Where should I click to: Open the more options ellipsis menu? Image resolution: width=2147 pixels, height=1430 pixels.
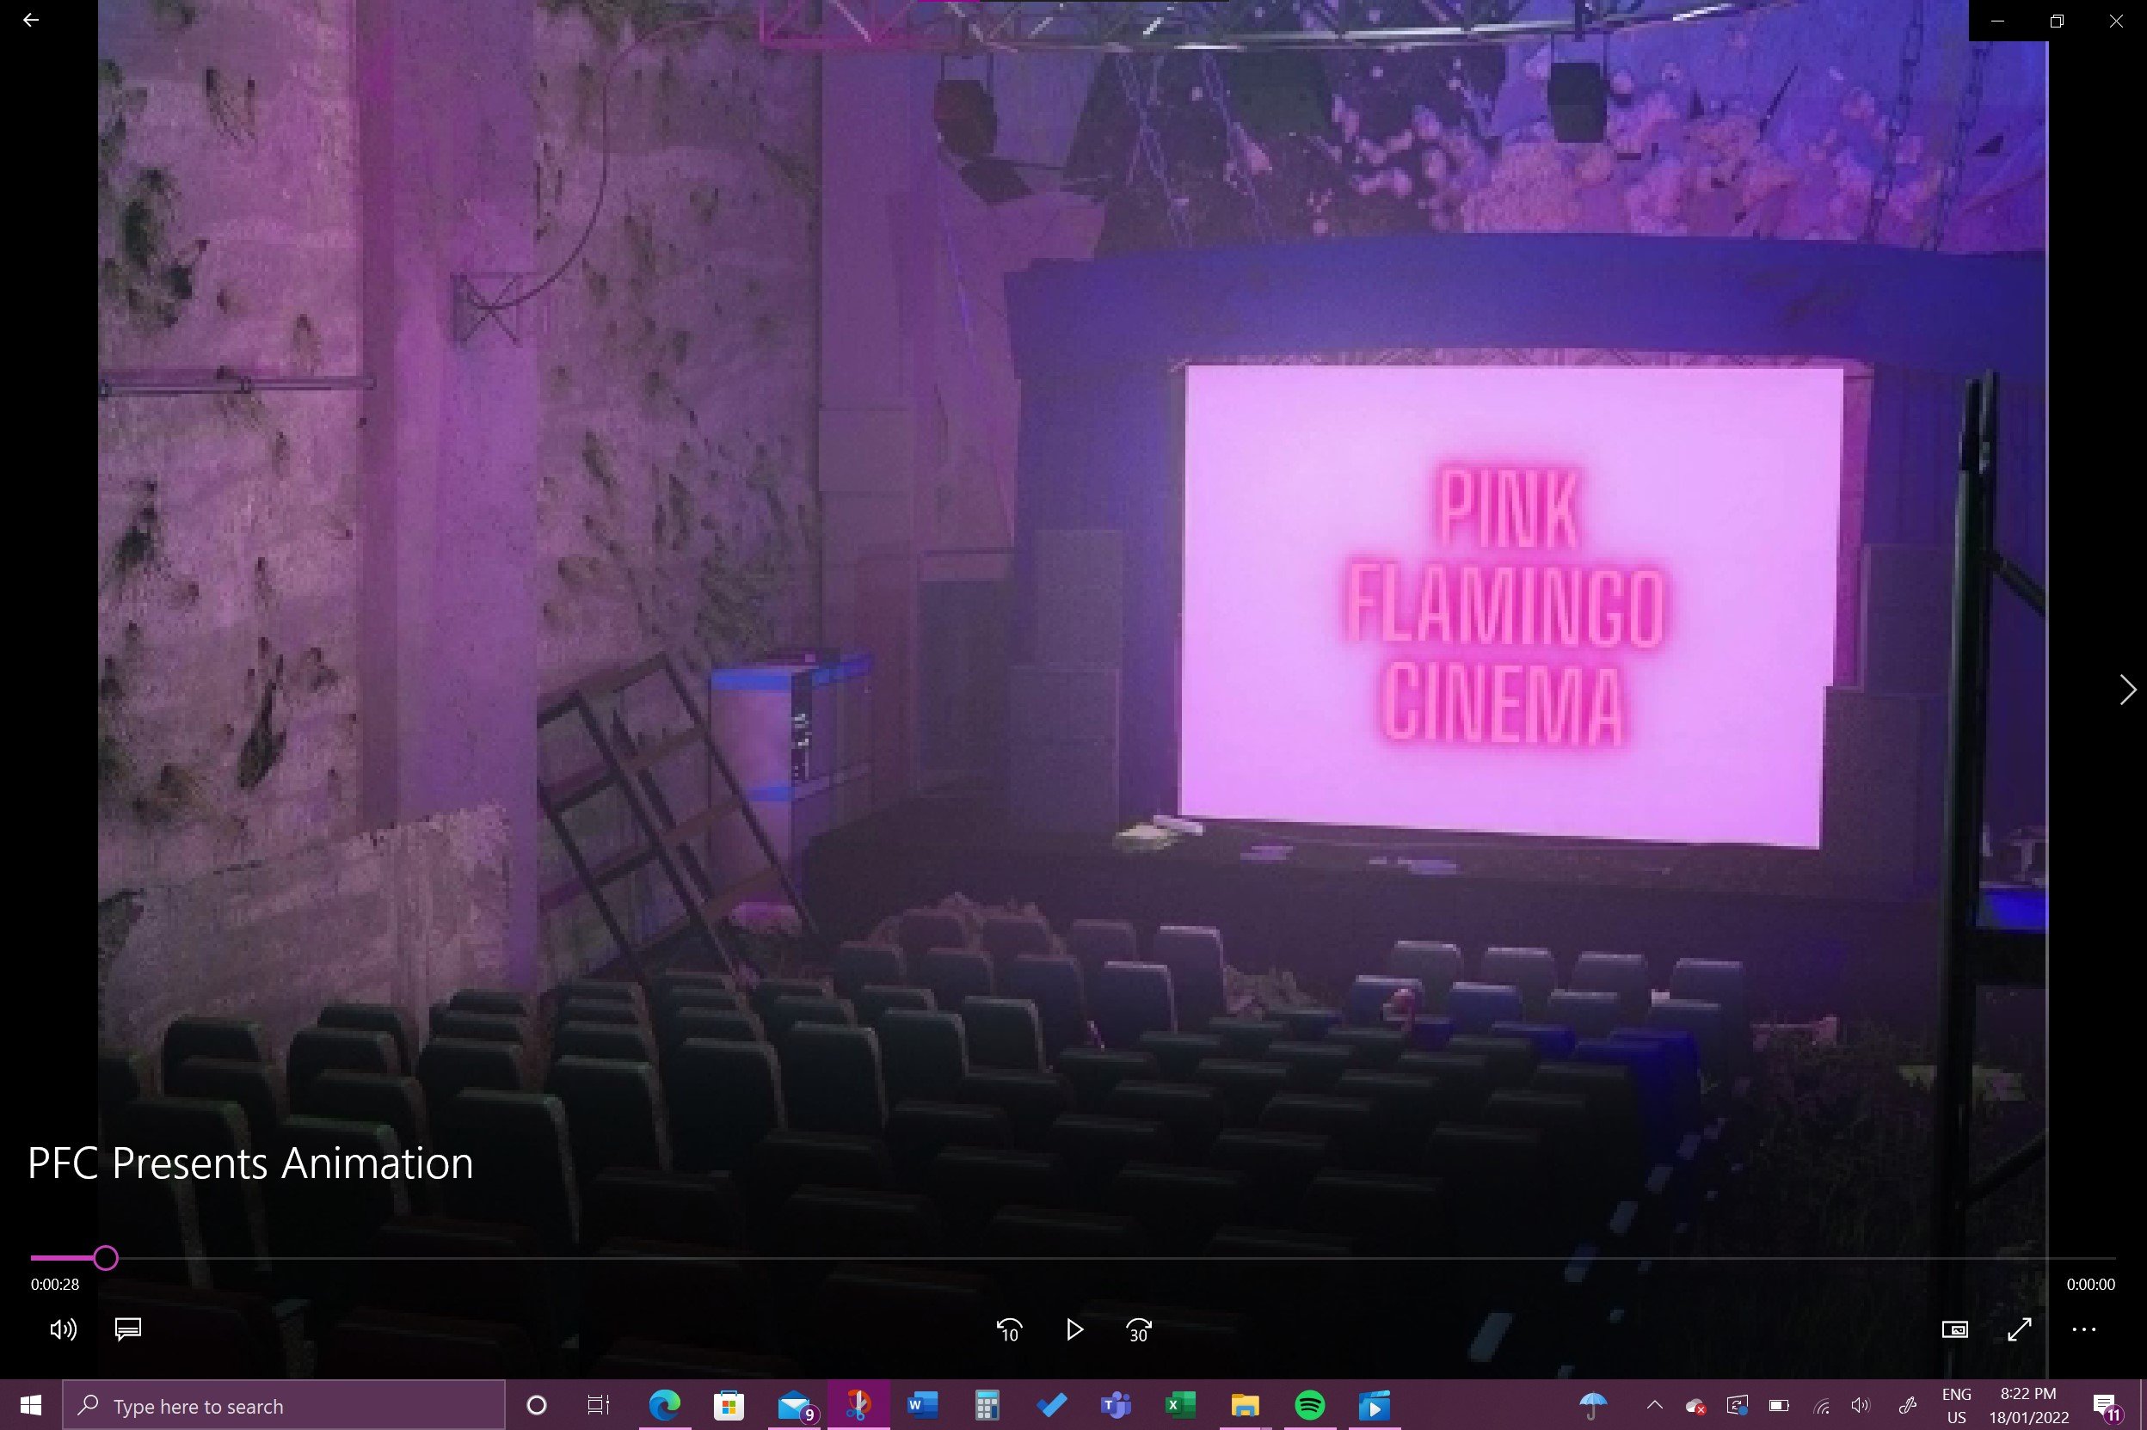point(2084,1329)
